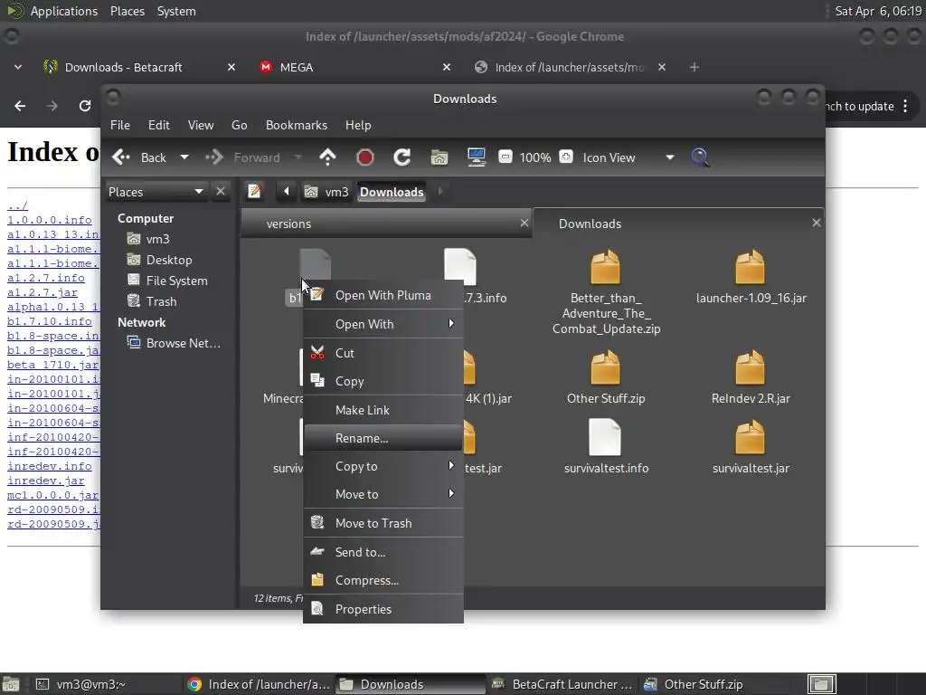The width and height of the screenshot is (926, 695).
Task: Expand the Copy to submenu
Action: [383, 466]
